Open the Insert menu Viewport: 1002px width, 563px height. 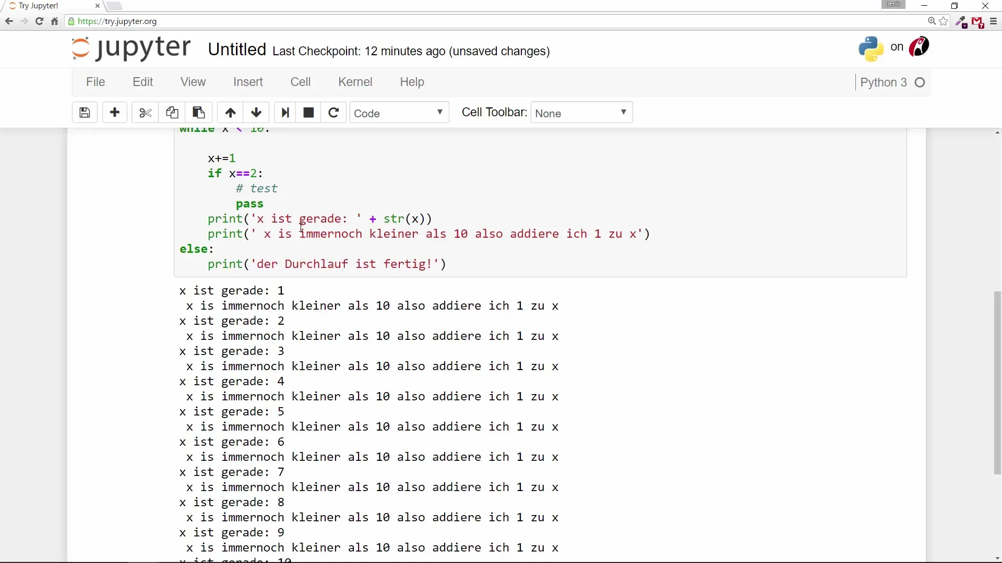pos(248,82)
